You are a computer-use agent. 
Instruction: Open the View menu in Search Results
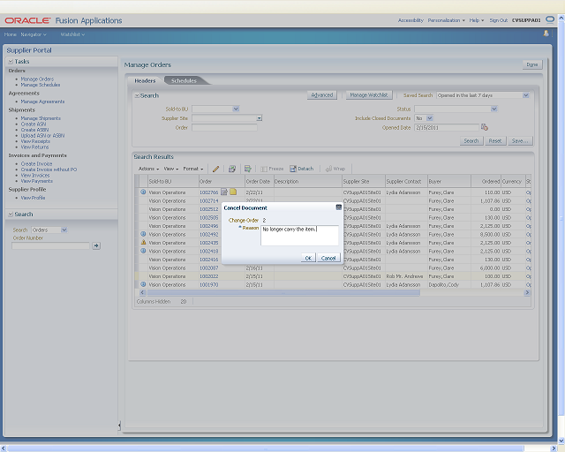170,169
